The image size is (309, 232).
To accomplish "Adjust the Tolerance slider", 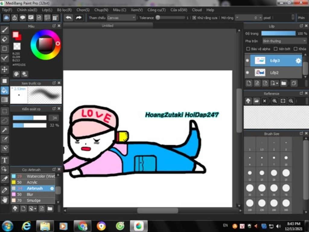I will 170,18.
